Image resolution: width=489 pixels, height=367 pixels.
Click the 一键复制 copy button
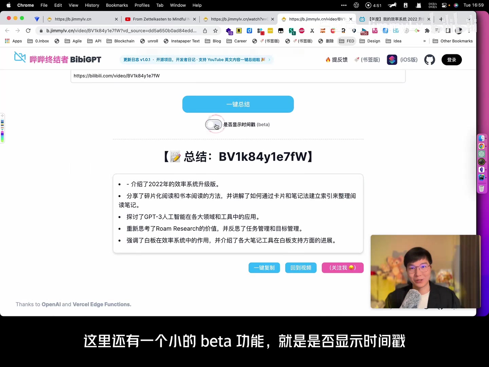coord(264,268)
